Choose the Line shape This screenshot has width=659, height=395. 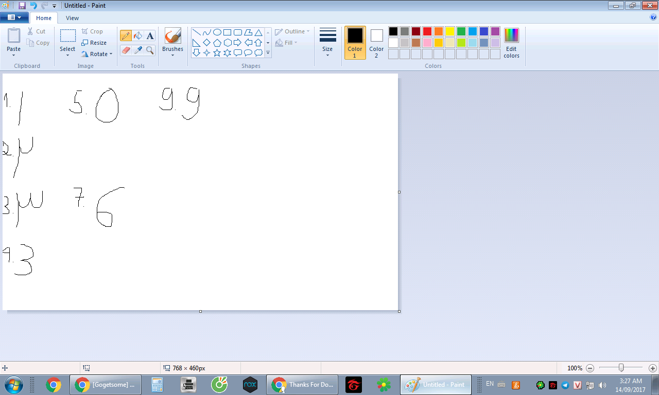pos(196,32)
